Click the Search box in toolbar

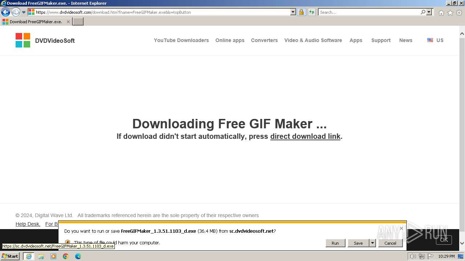[369, 12]
